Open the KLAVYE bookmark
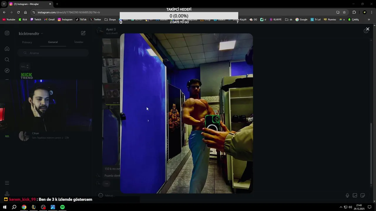376x211 pixels. point(276,20)
